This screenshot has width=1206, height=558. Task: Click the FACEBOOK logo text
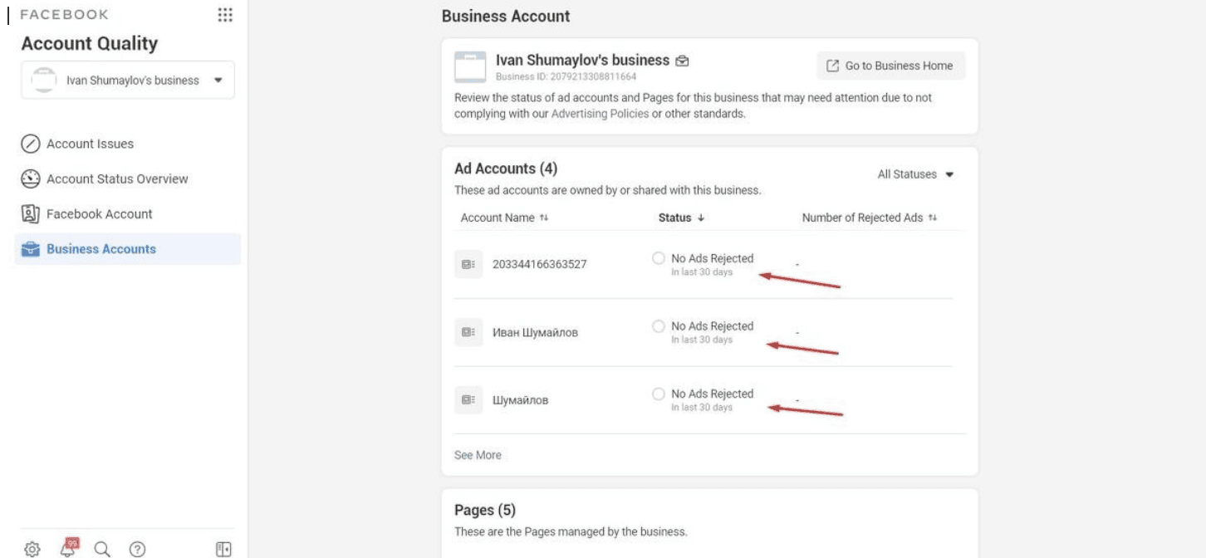point(64,15)
